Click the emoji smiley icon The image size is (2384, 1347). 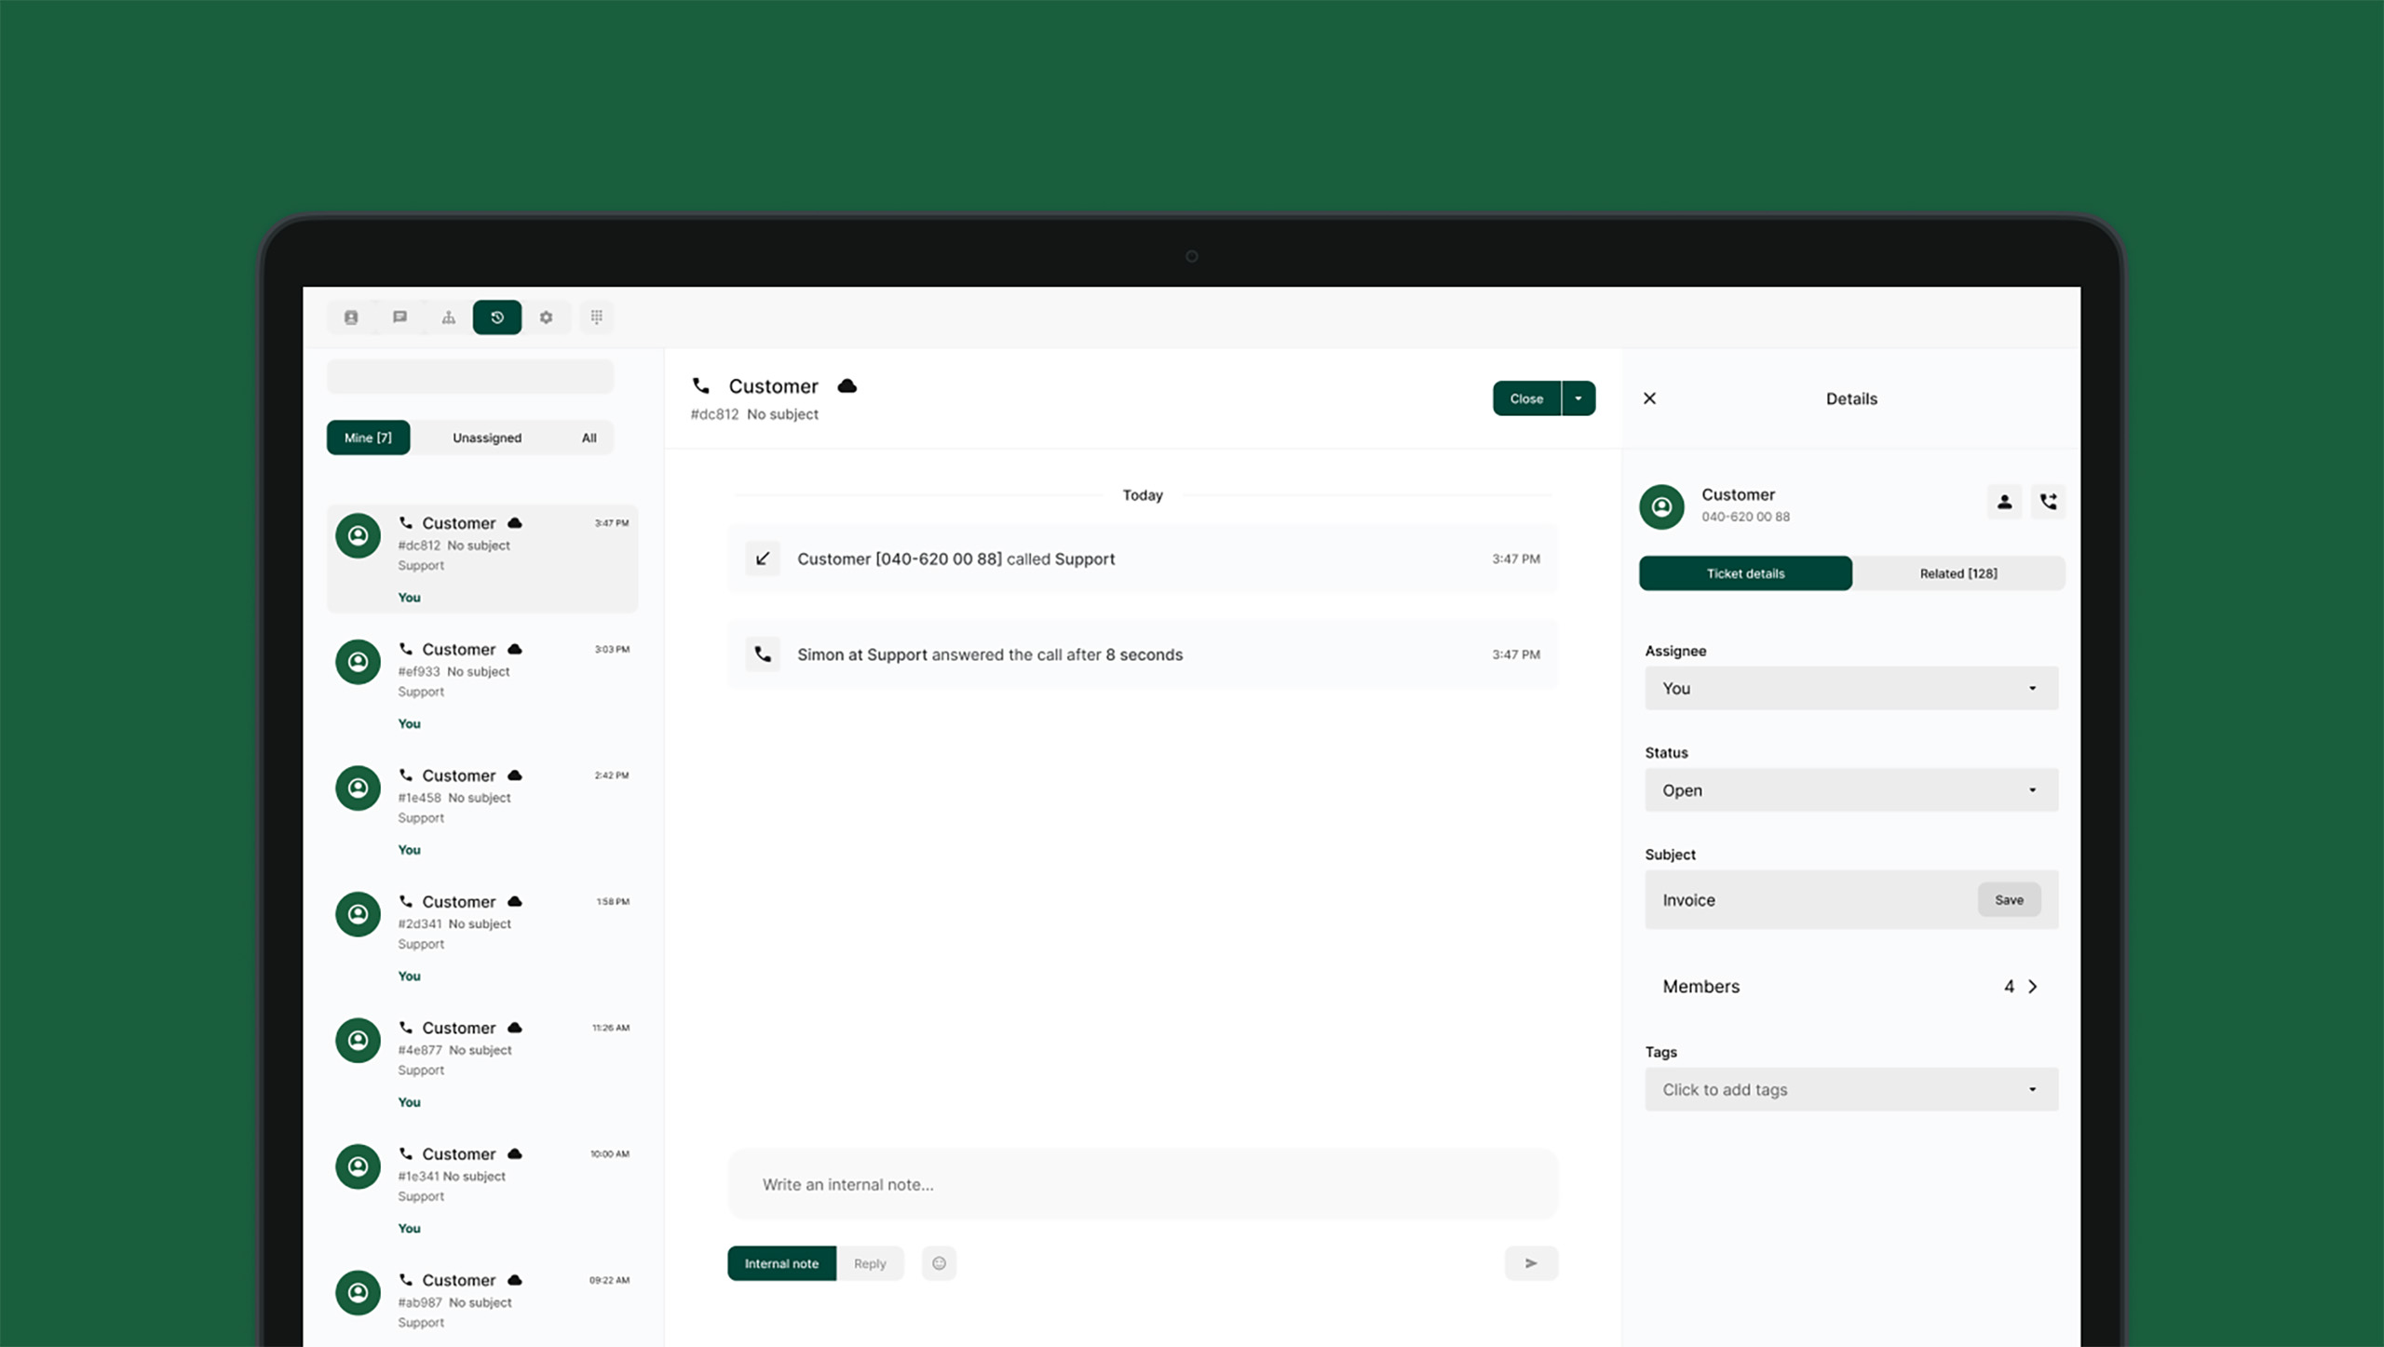pos(939,1263)
